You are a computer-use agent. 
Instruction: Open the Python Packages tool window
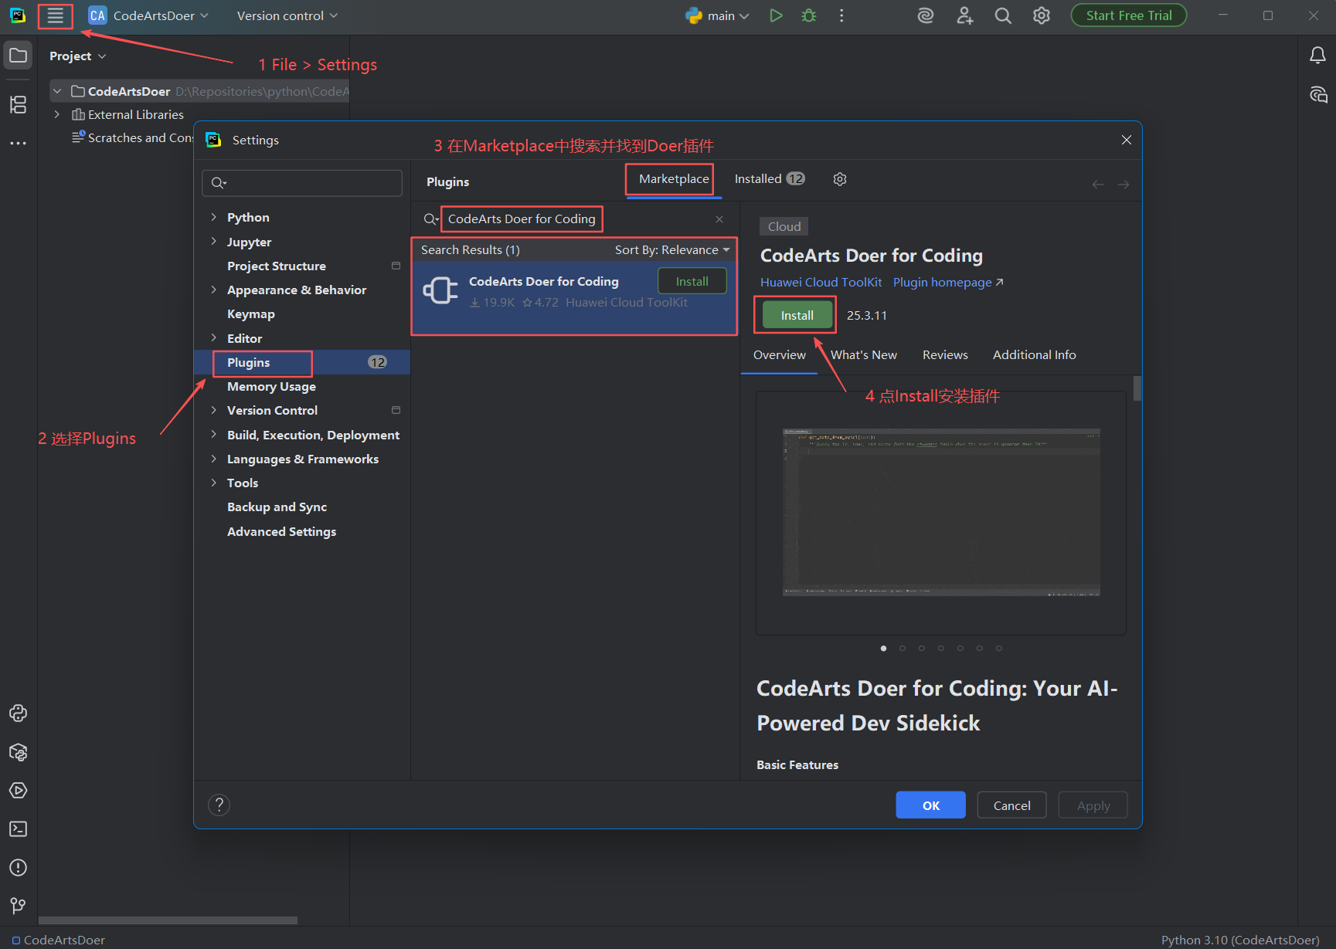[x=18, y=752]
